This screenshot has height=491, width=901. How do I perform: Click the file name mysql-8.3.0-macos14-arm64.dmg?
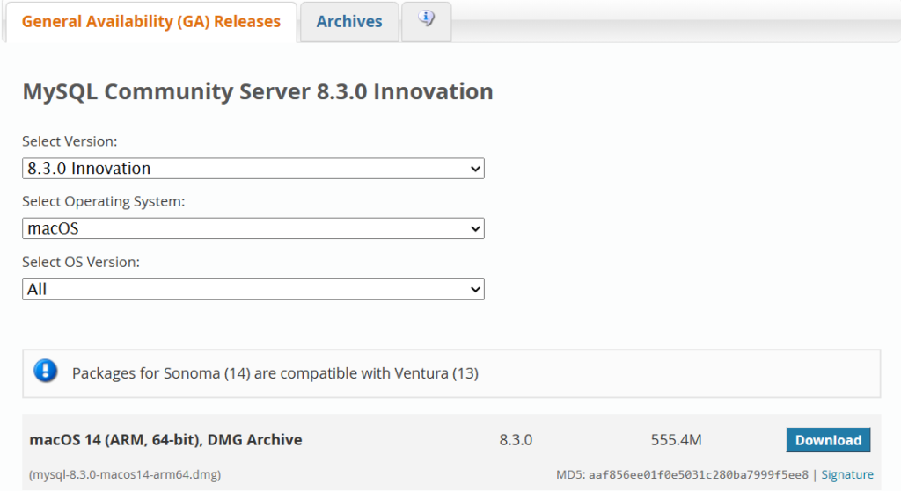(x=125, y=475)
